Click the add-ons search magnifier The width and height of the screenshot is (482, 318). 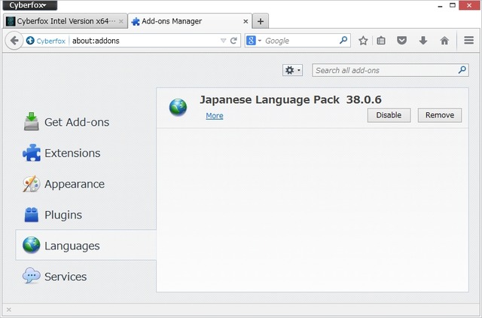[x=462, y=70]
